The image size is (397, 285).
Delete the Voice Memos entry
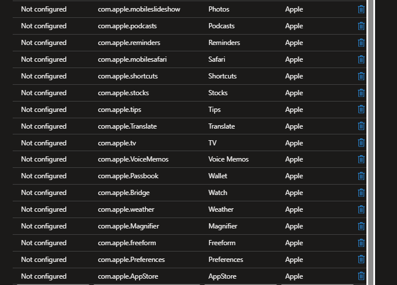[x=361, y=159]
